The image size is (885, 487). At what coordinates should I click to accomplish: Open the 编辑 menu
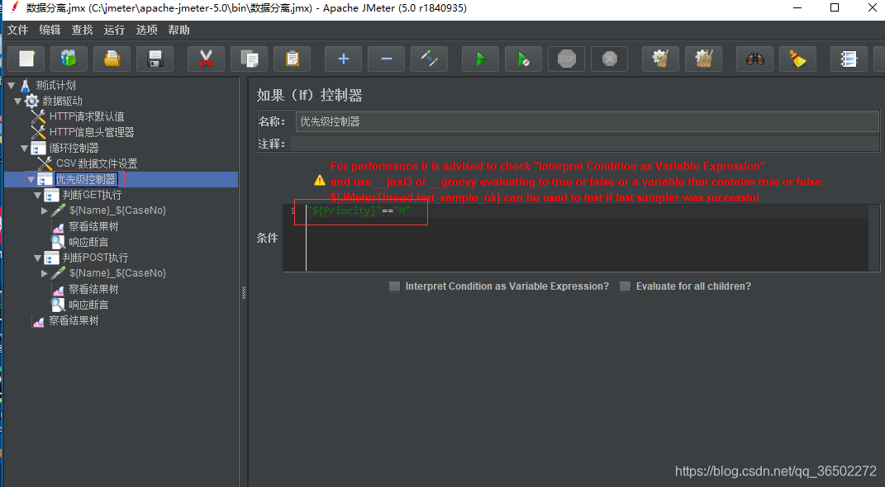click(x=50, y=30)
